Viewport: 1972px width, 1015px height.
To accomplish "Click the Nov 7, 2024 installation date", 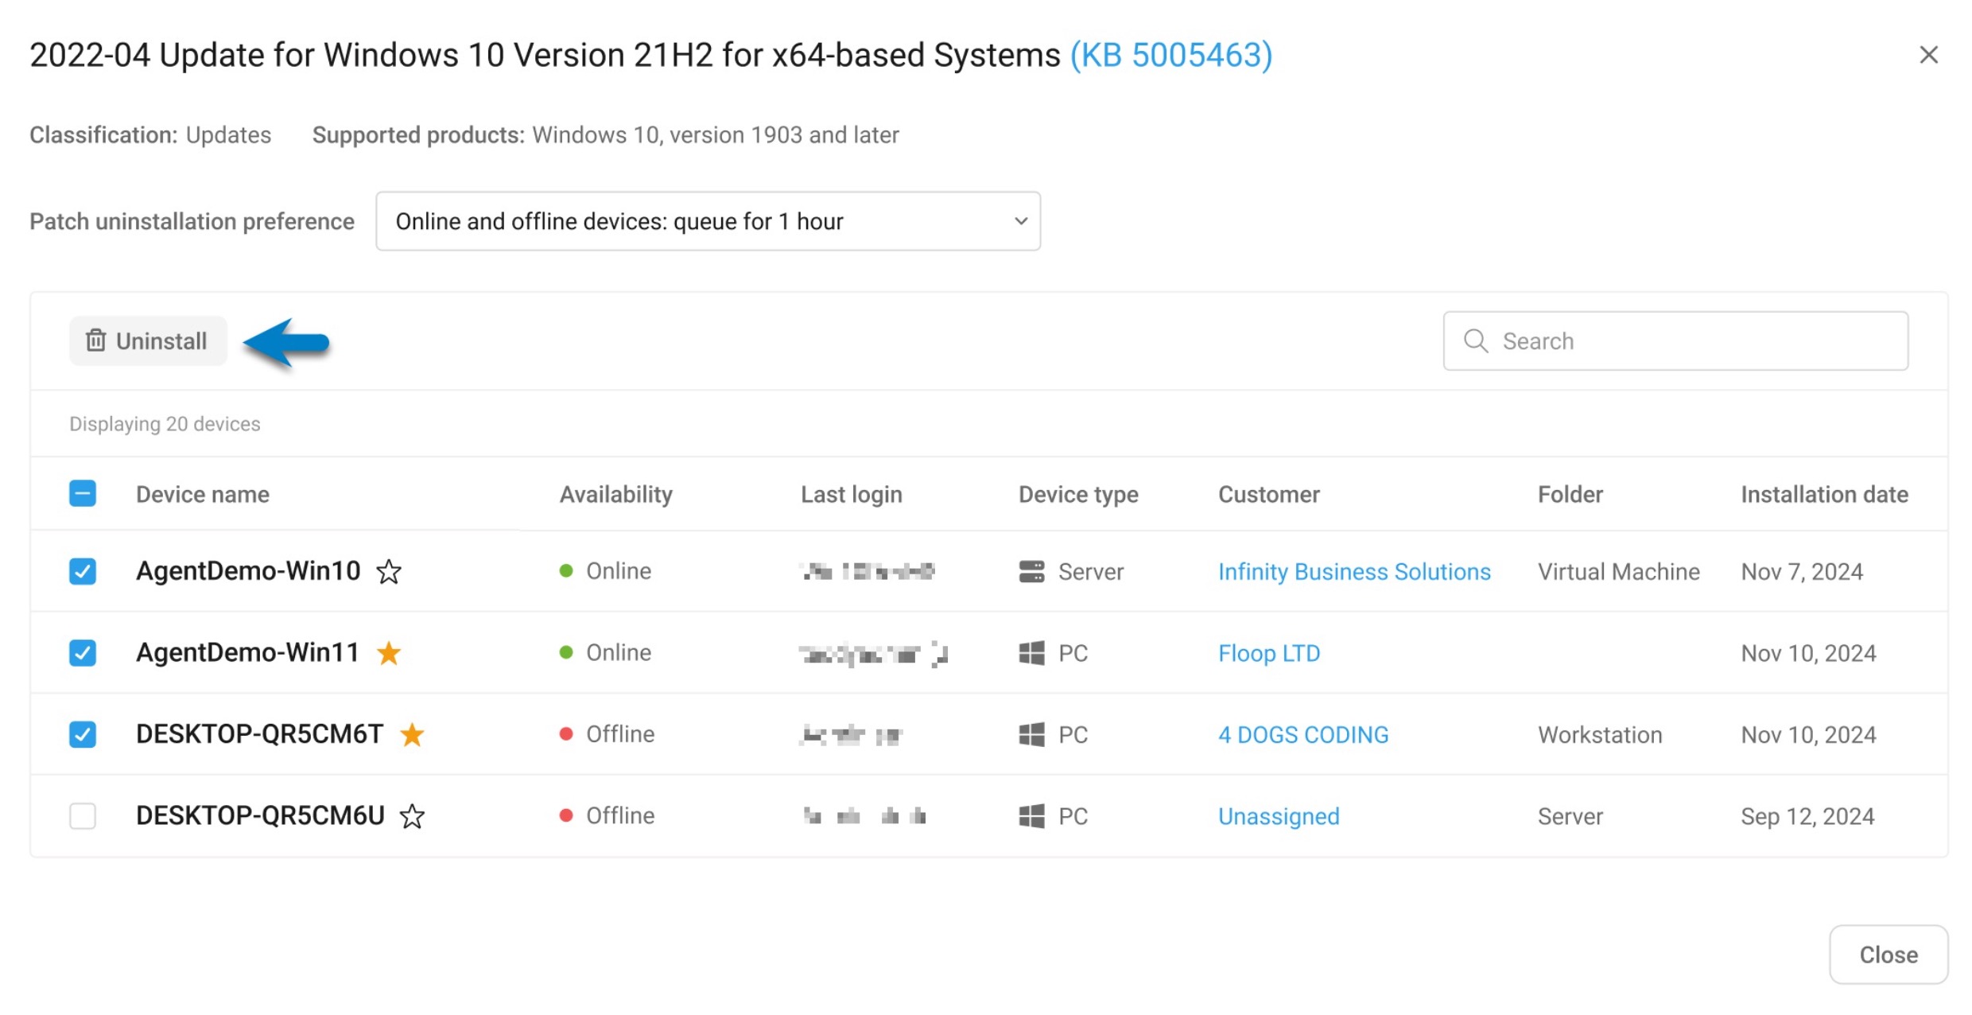I will (1802, 572).
